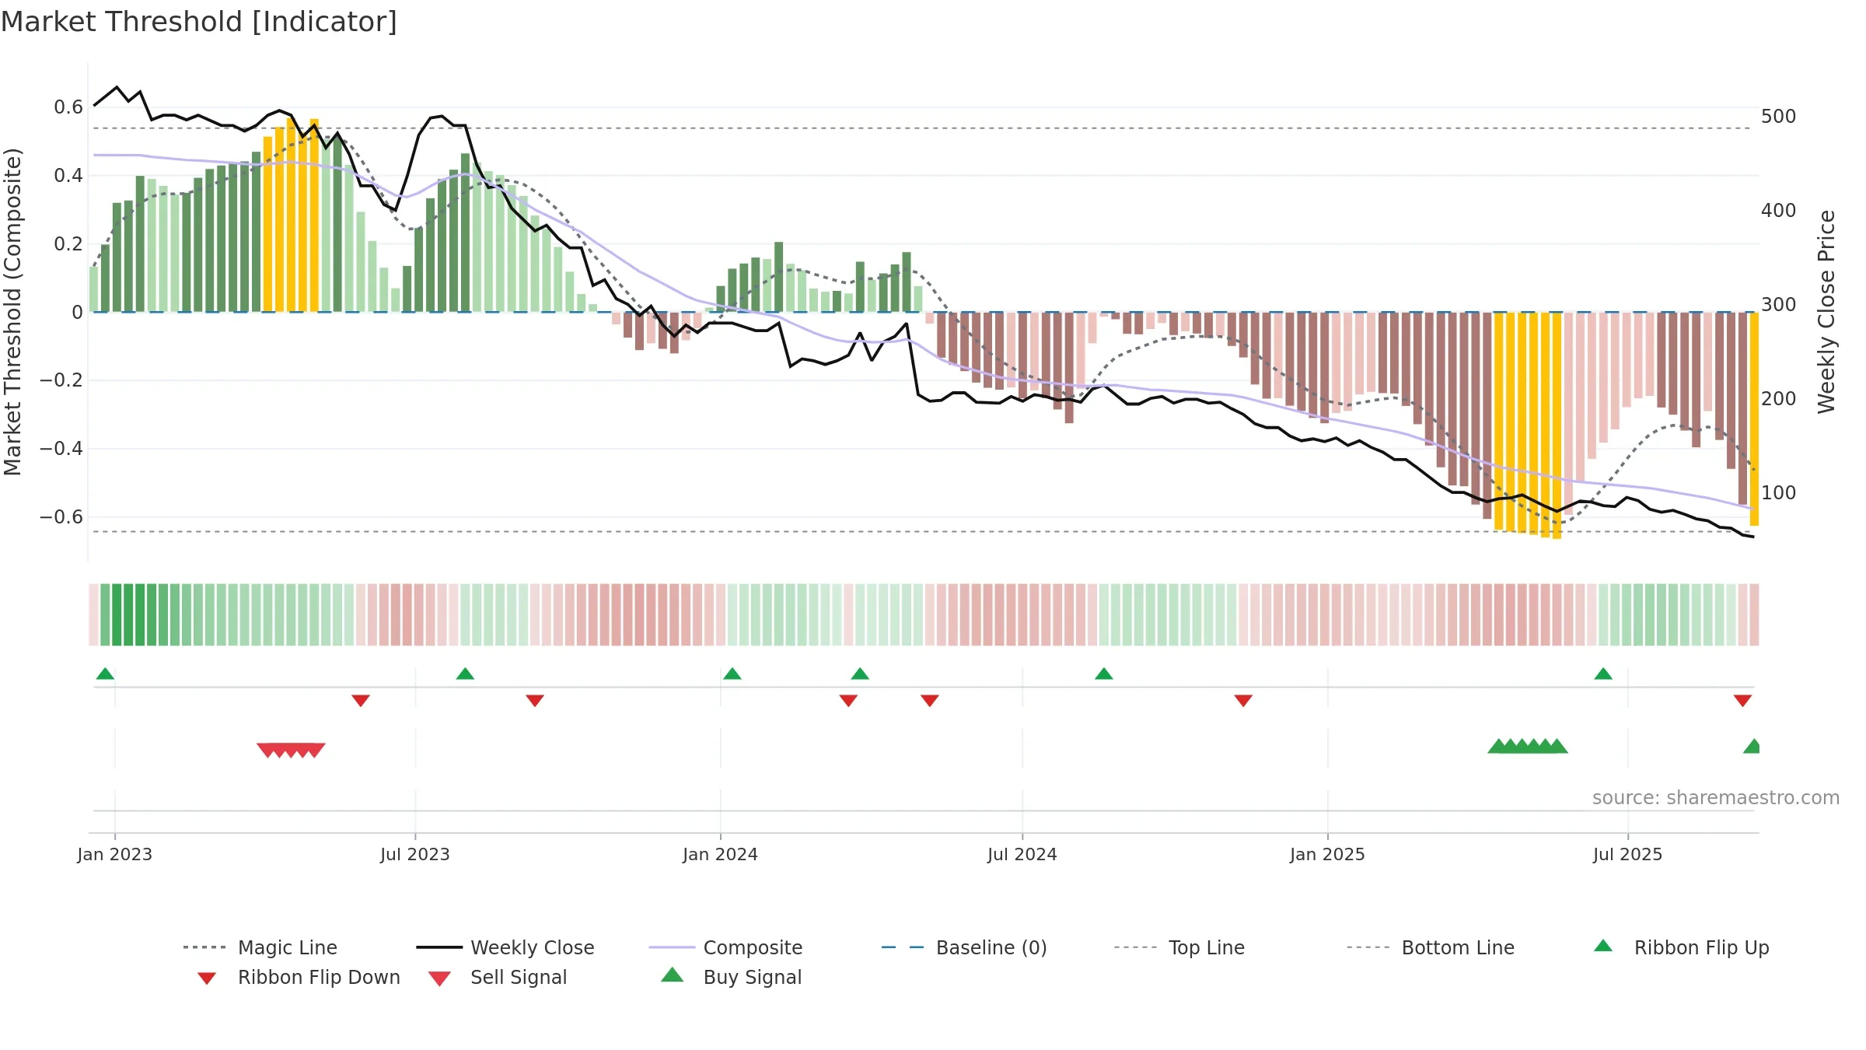
Task: Click the red Sell Signal legend triangle
Action: (439, 978)
